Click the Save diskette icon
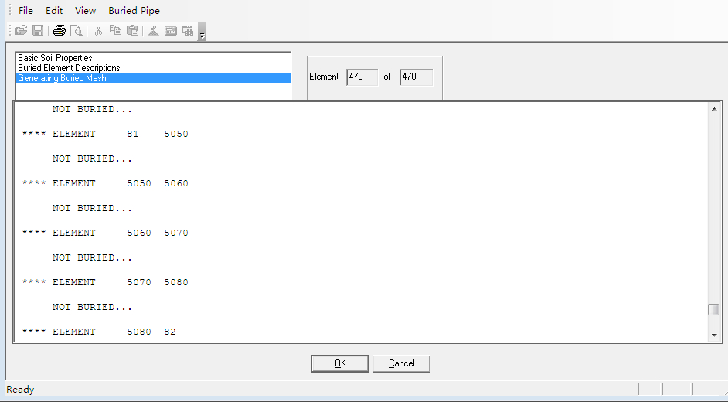Screen dimensions: 728x402 (37, 31)
